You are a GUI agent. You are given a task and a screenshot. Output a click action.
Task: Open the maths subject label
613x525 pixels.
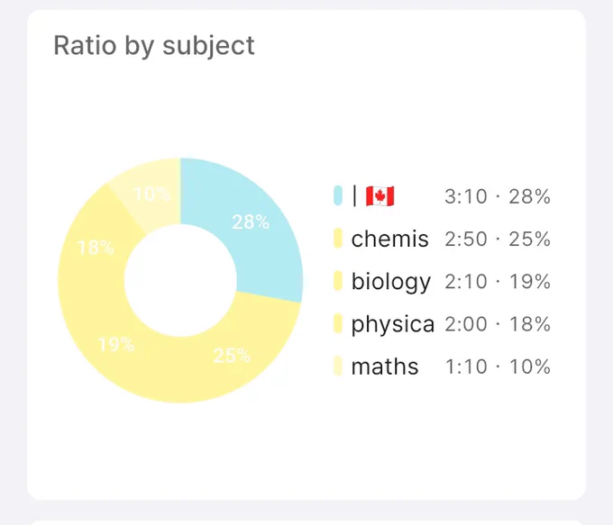pos(385,367)
